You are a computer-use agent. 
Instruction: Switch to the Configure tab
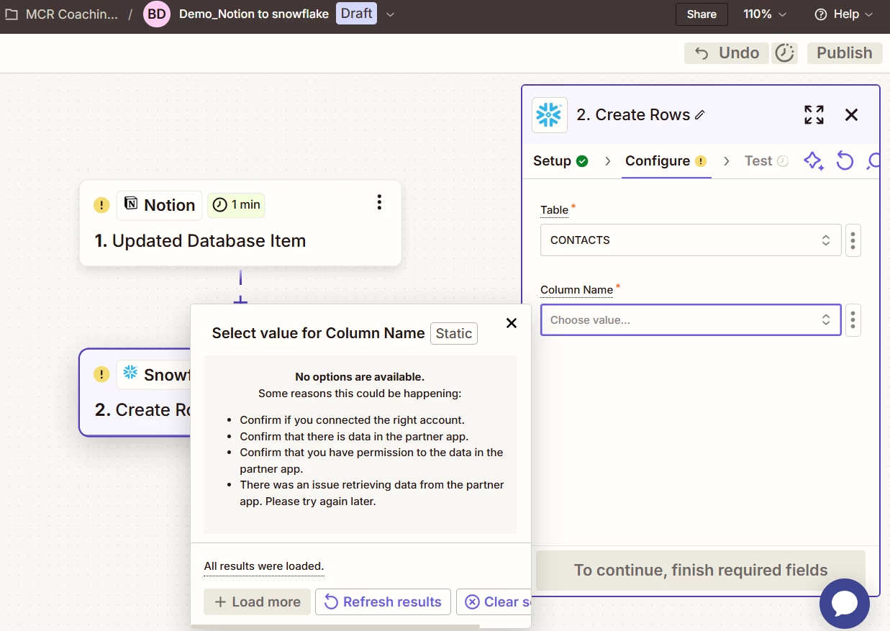(x=666, y=161)
